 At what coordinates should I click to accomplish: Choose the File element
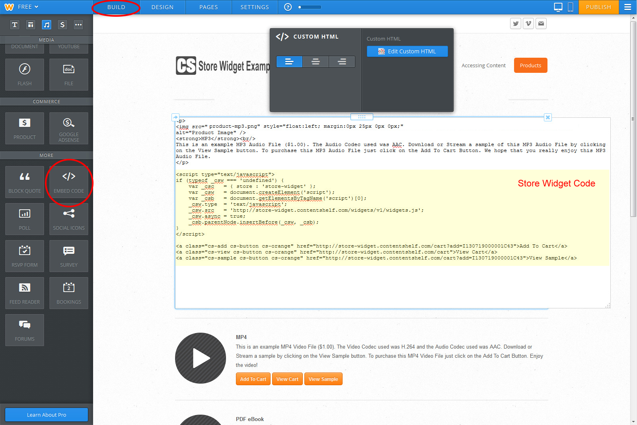[x=69, y=74]
